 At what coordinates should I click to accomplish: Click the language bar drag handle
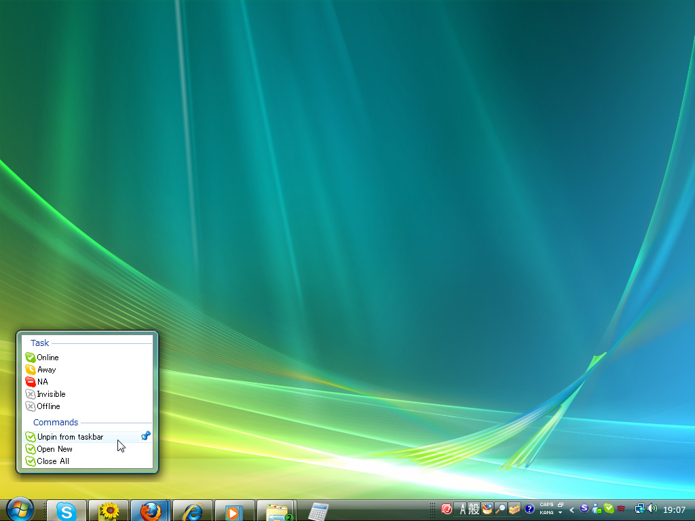[x=432, y=510]
